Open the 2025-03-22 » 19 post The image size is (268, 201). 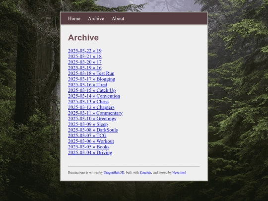click(85, 51)
